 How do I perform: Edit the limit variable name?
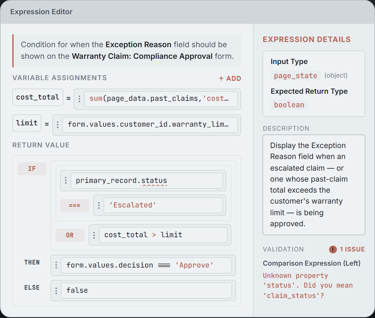click(x=27, y=123)
